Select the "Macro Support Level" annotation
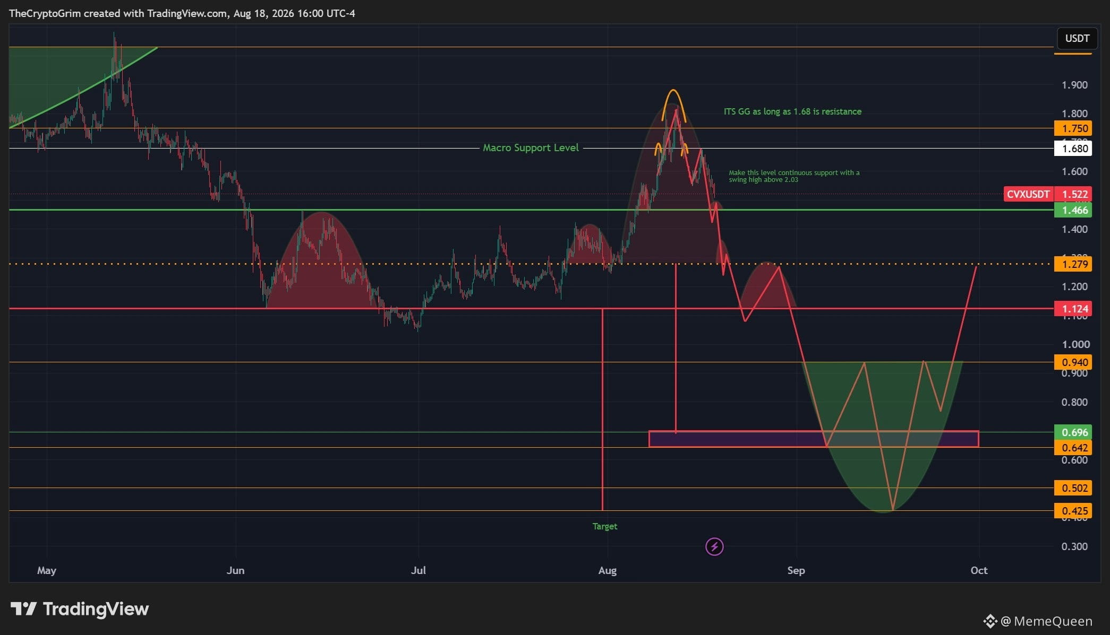 click(x=531, y=148)
